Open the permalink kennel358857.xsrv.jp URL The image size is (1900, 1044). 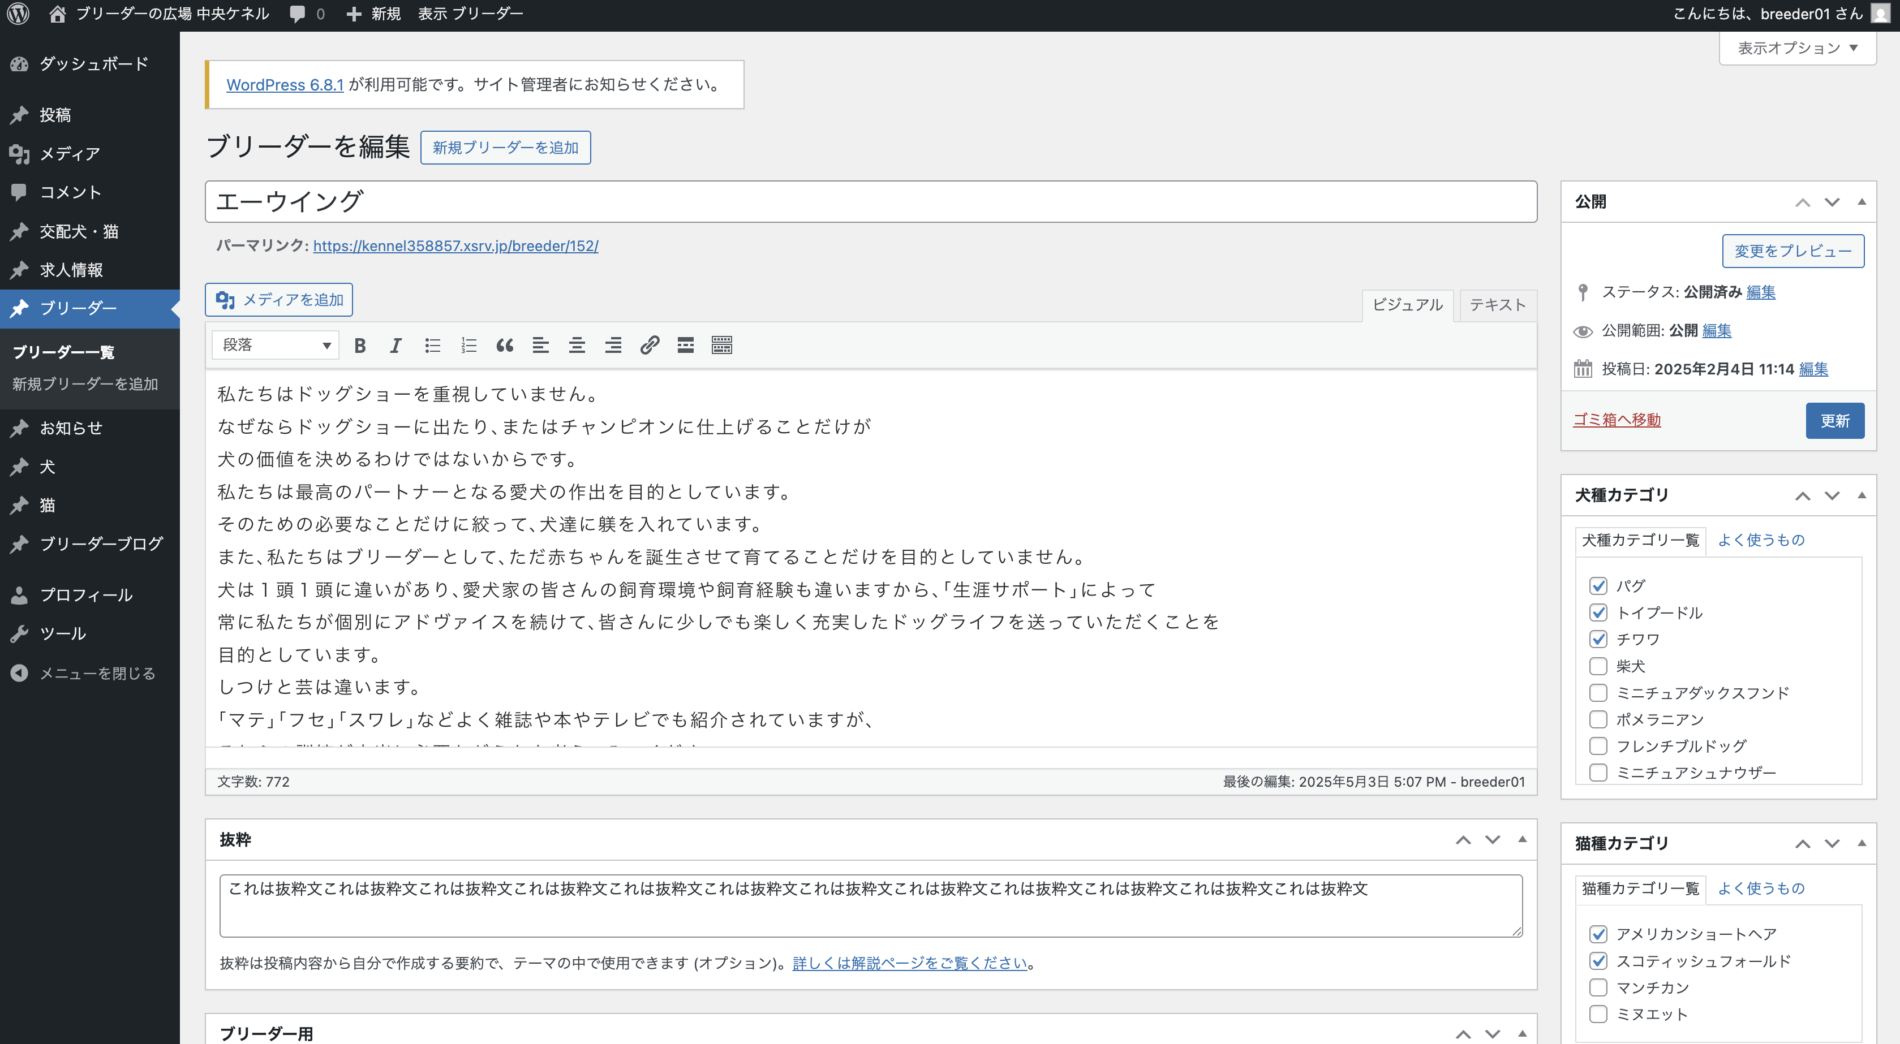(x=456, y=246)
